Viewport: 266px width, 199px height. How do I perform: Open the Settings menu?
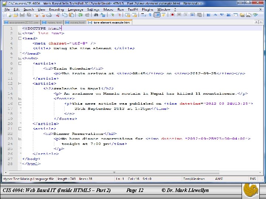click(93, 10)
